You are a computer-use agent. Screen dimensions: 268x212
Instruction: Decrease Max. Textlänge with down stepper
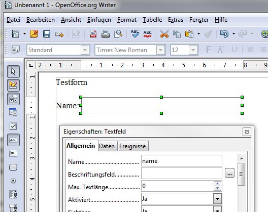[217, 188]
